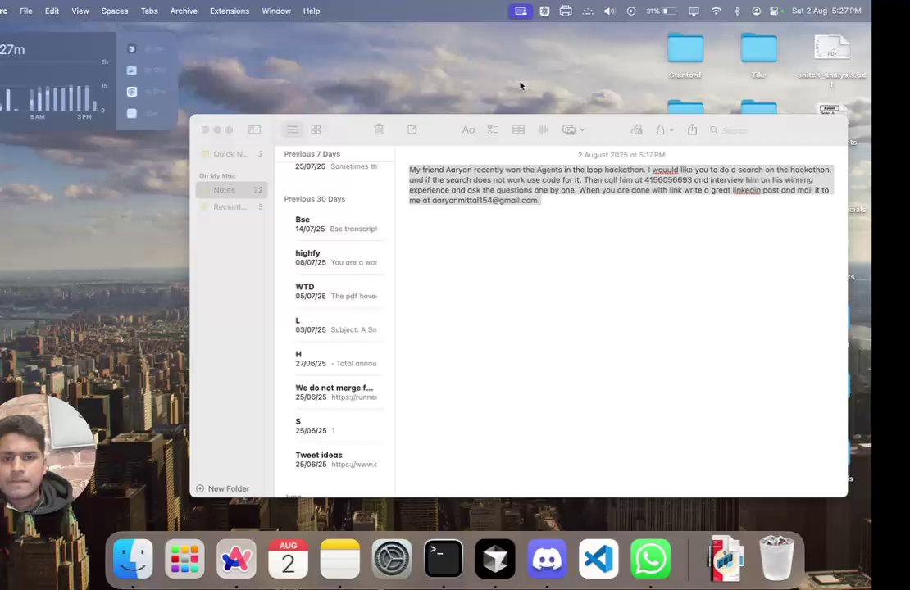Open Terminal from the Dock
This screenshot has height=590, width=910.
point(444,559)
